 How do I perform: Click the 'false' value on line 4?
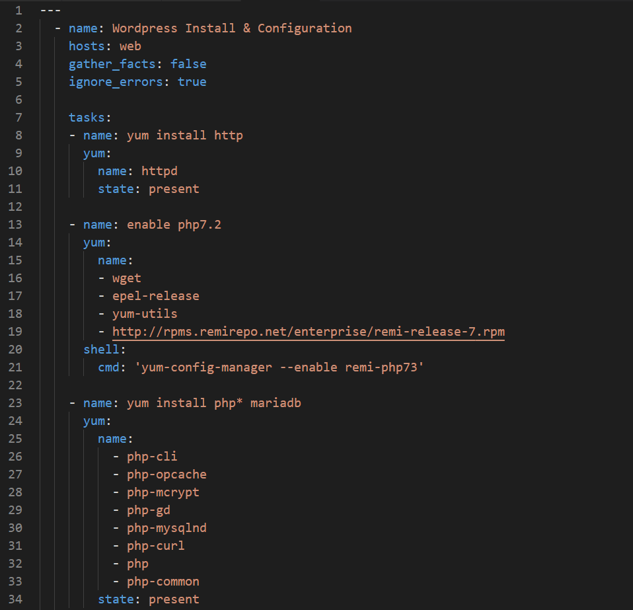pos(188,64)
